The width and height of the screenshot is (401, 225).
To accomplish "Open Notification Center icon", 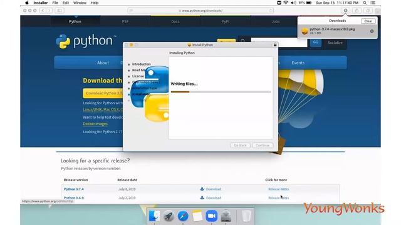I will [x=373, y=2].
